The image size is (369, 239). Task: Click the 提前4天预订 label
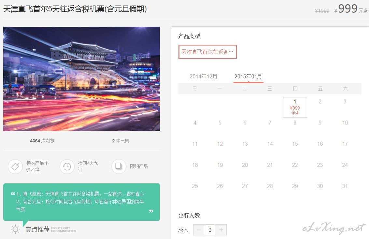click(x=88, y=166)
